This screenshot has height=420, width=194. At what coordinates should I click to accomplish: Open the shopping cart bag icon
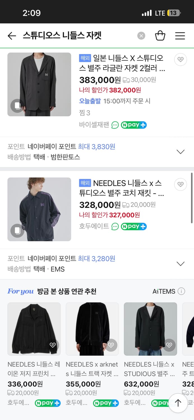coord(160,36)
